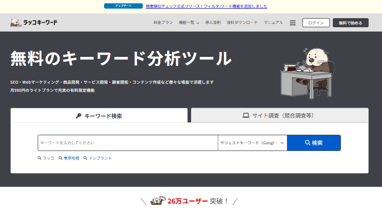The width and height of the screenshot is (382, 215).
Task: Click the ログイン button
Action: pos(316,22)
